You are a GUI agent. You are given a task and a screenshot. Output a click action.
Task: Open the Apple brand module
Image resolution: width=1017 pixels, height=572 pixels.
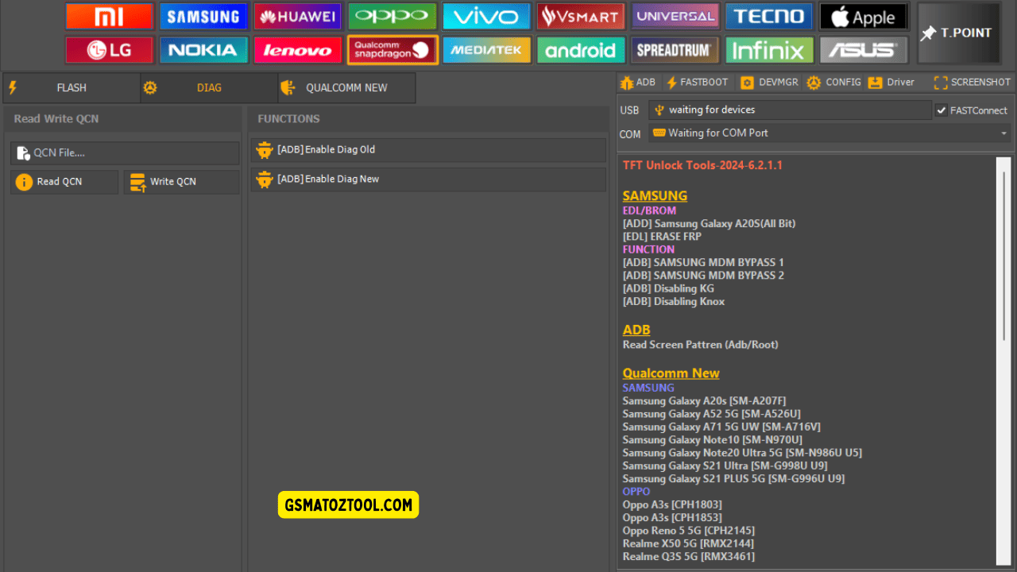pyautogui.click(x=863, y=17)
